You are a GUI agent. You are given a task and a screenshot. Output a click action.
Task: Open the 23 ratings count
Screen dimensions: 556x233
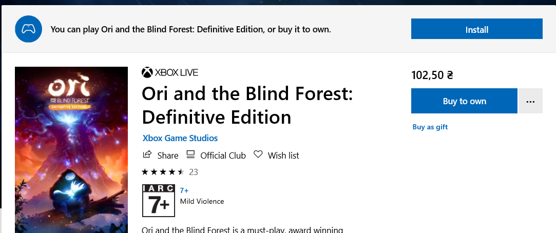pos(194,172)
